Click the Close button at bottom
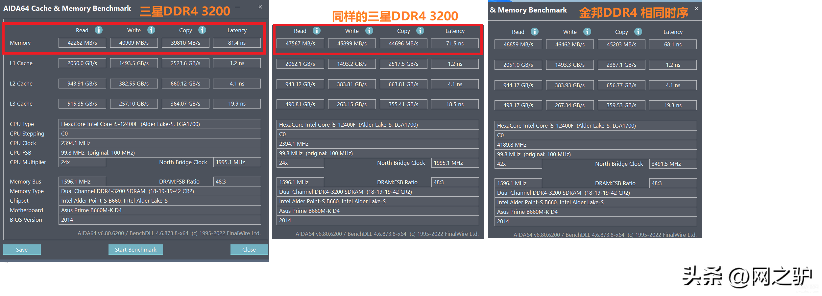This screenshot has height=296, width=822. coord(249,250)
